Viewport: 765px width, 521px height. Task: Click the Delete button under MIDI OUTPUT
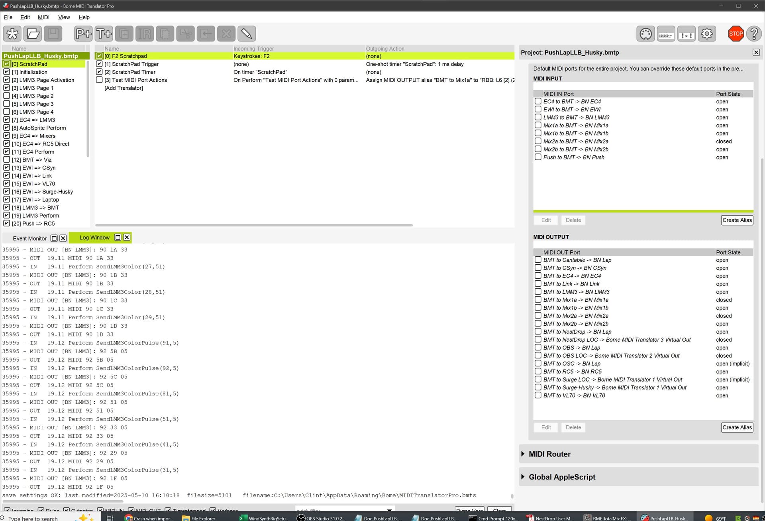tap(573, 427)
